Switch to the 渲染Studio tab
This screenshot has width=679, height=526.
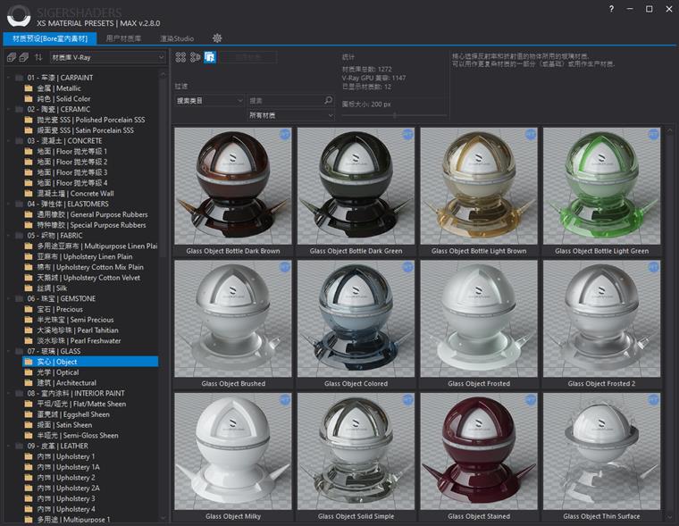177,38
